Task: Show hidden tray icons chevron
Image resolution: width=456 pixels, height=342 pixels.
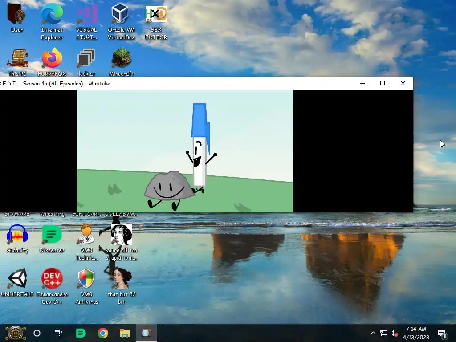Action: (373, 333)
